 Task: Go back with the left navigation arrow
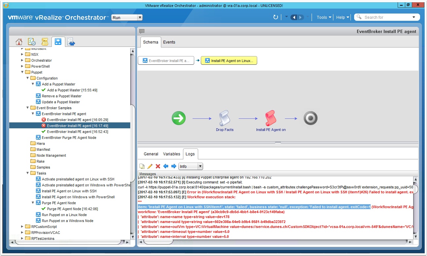294,17
